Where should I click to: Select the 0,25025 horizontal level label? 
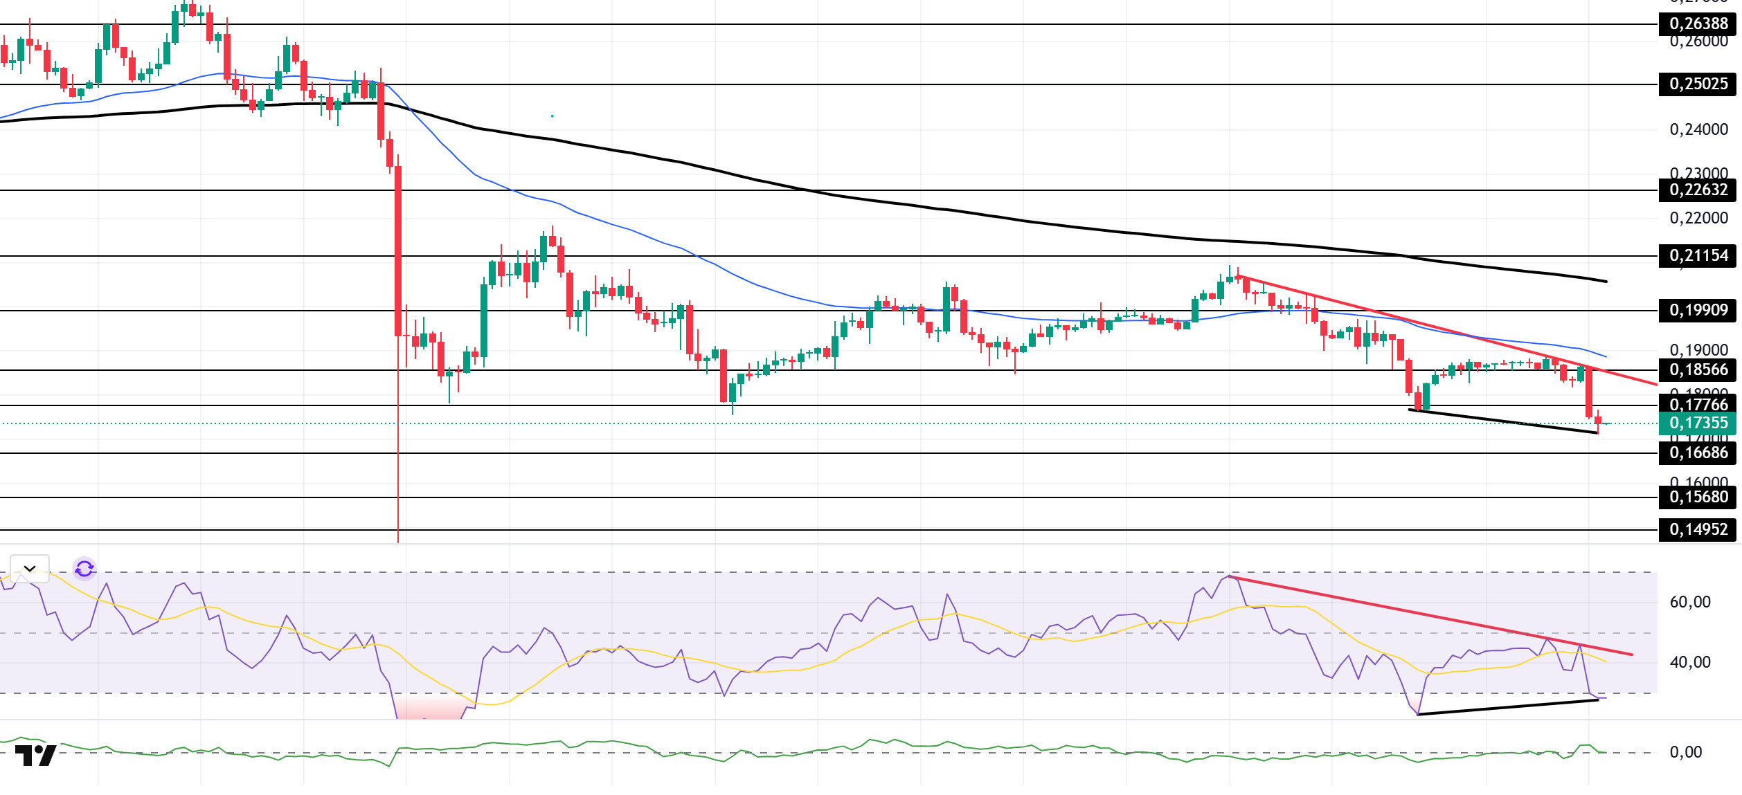[1697, 84]
